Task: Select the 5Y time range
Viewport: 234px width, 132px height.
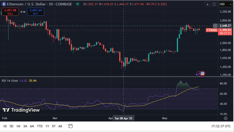Action: point(54,126)
